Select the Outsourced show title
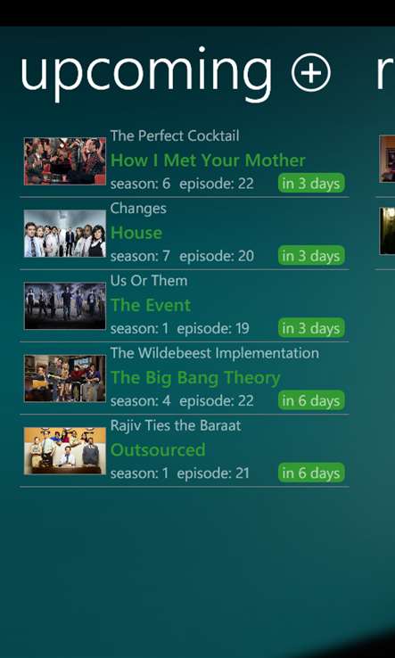Screen dimensions: 395x658 point(158,450)
